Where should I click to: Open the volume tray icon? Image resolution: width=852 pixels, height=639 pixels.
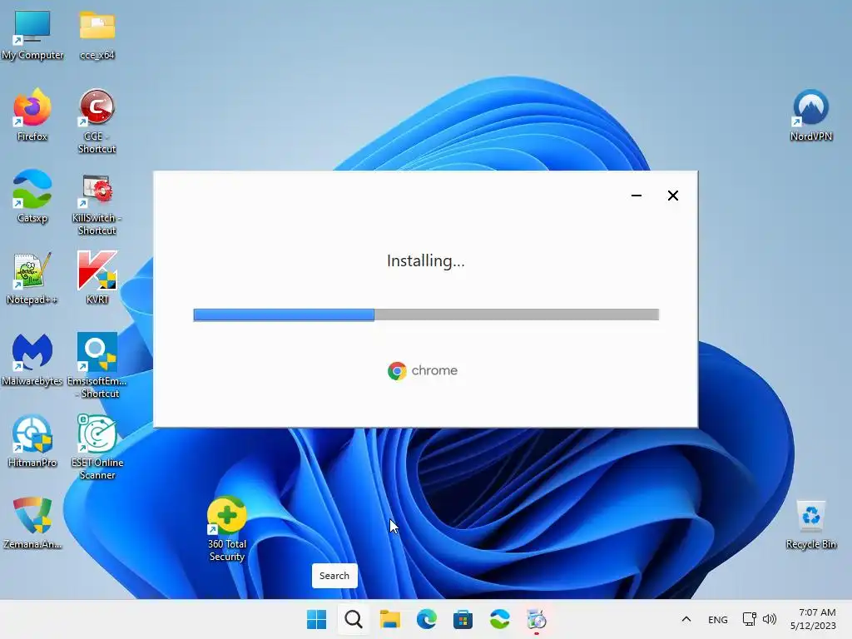coord(770,619)
